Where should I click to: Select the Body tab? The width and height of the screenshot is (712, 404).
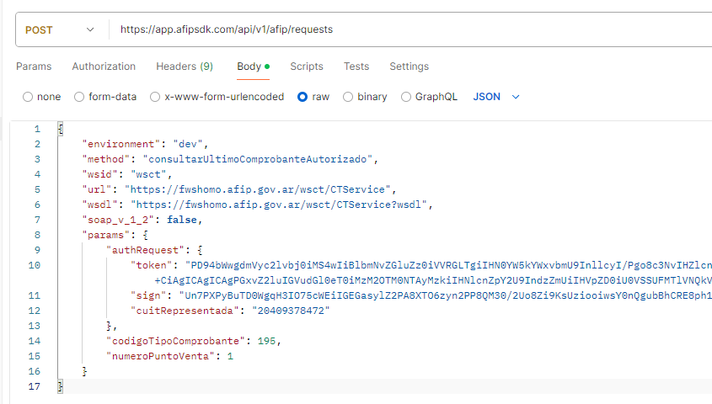click(x=249, y=66)
